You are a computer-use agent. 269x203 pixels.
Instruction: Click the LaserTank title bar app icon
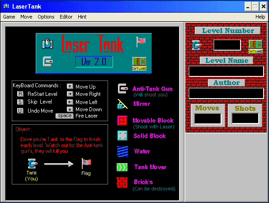6,6
